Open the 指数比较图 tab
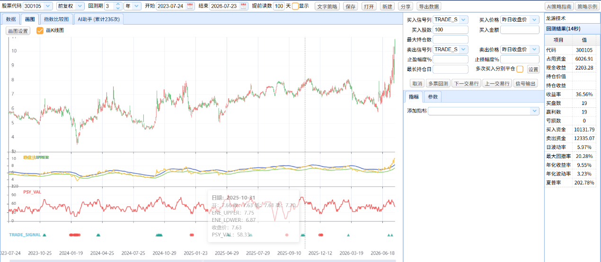This screenshot has width=601, height=262. click(56, 19)
